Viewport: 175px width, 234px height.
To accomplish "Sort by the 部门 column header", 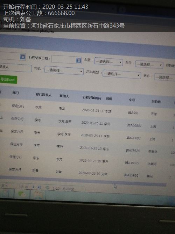I will pyautogui.click(x=15, y=93).
